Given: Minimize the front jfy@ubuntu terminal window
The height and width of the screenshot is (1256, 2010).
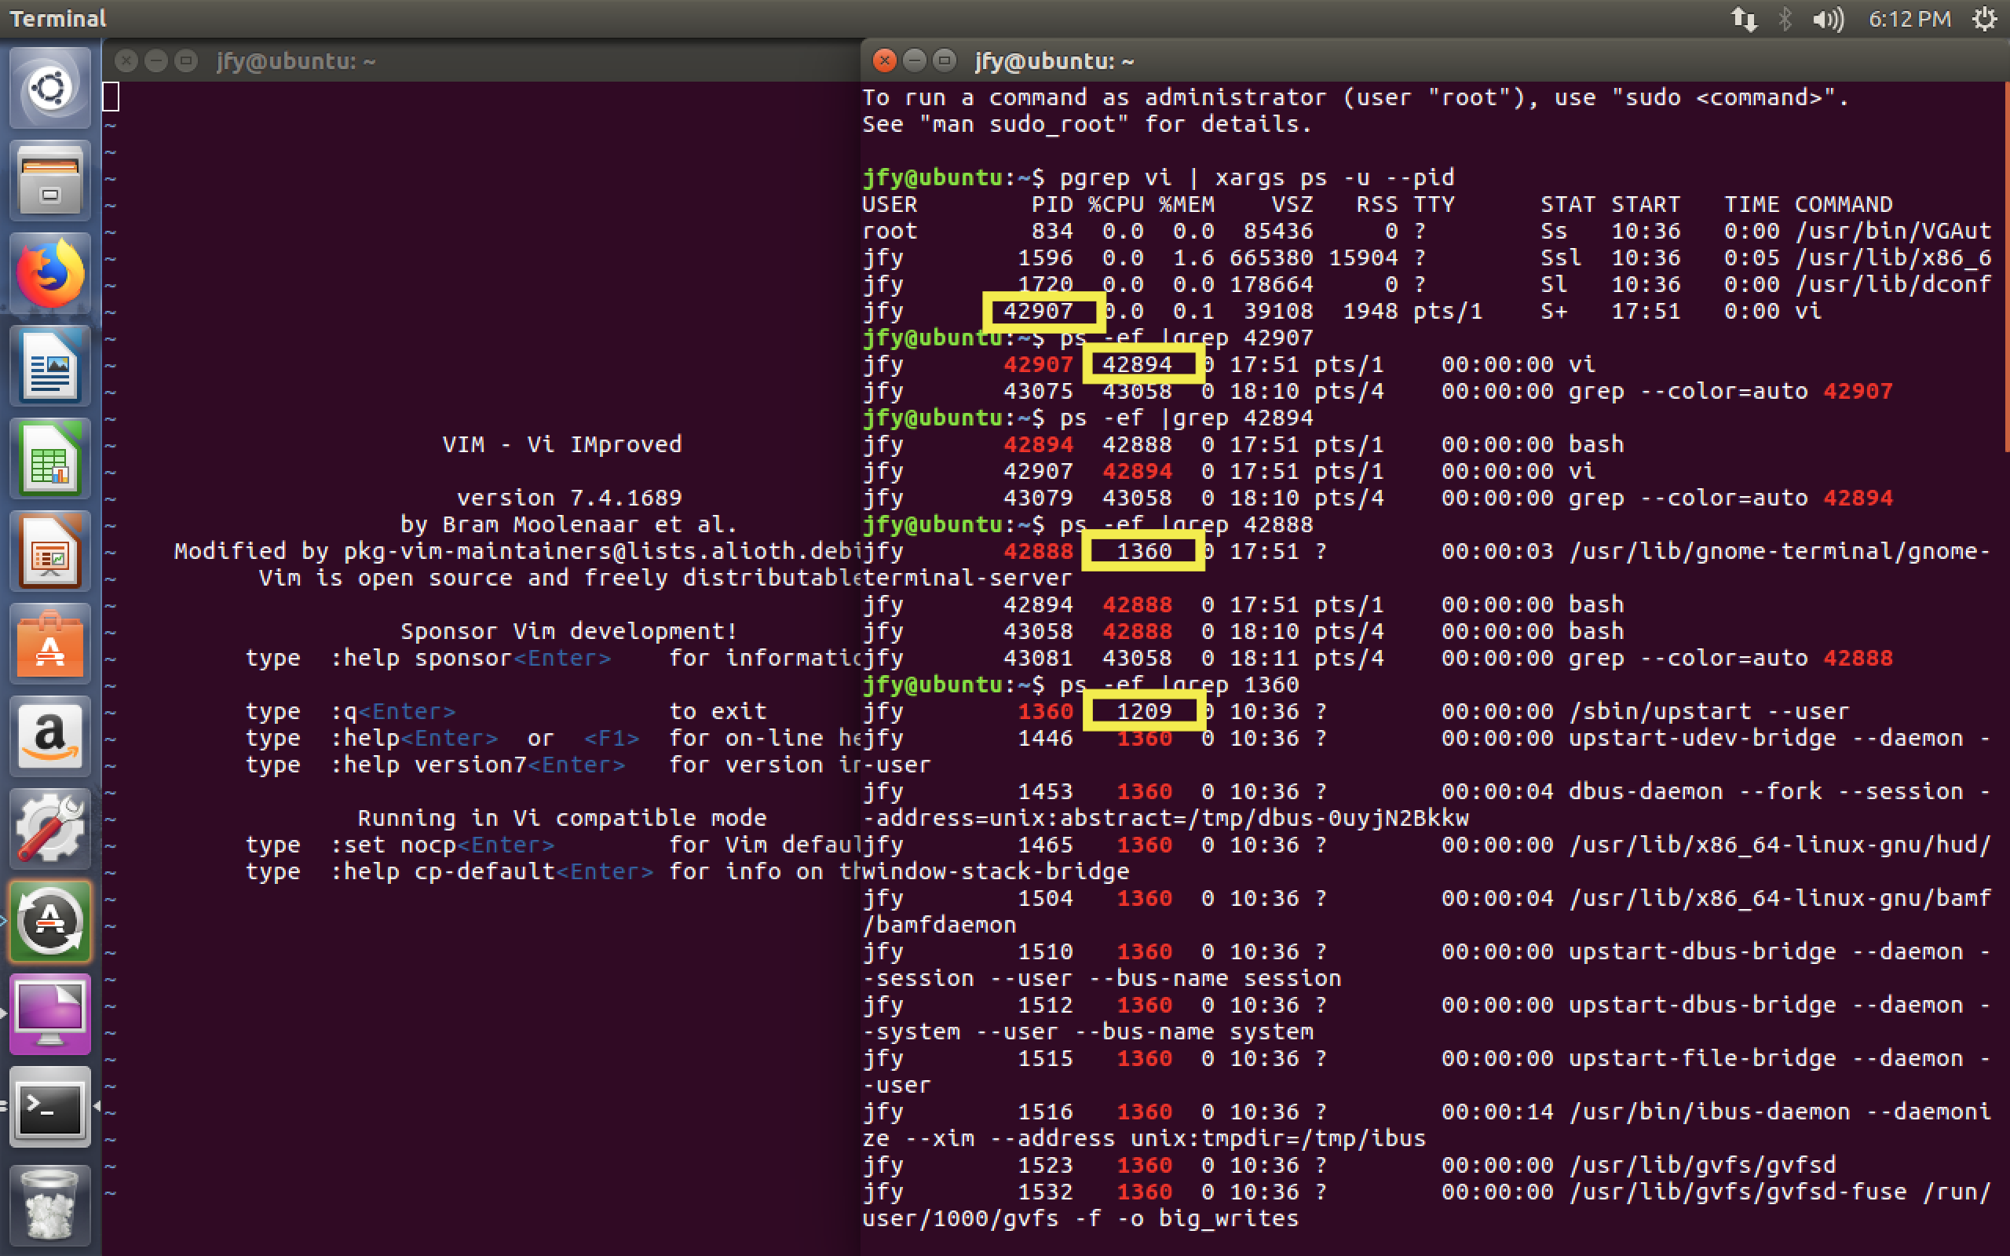Looking at the screenshot, I should tap(915, 60).
